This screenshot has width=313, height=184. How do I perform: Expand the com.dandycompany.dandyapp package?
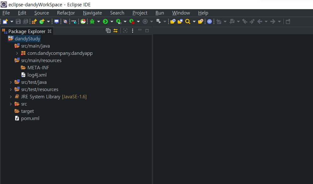(17, 53)
